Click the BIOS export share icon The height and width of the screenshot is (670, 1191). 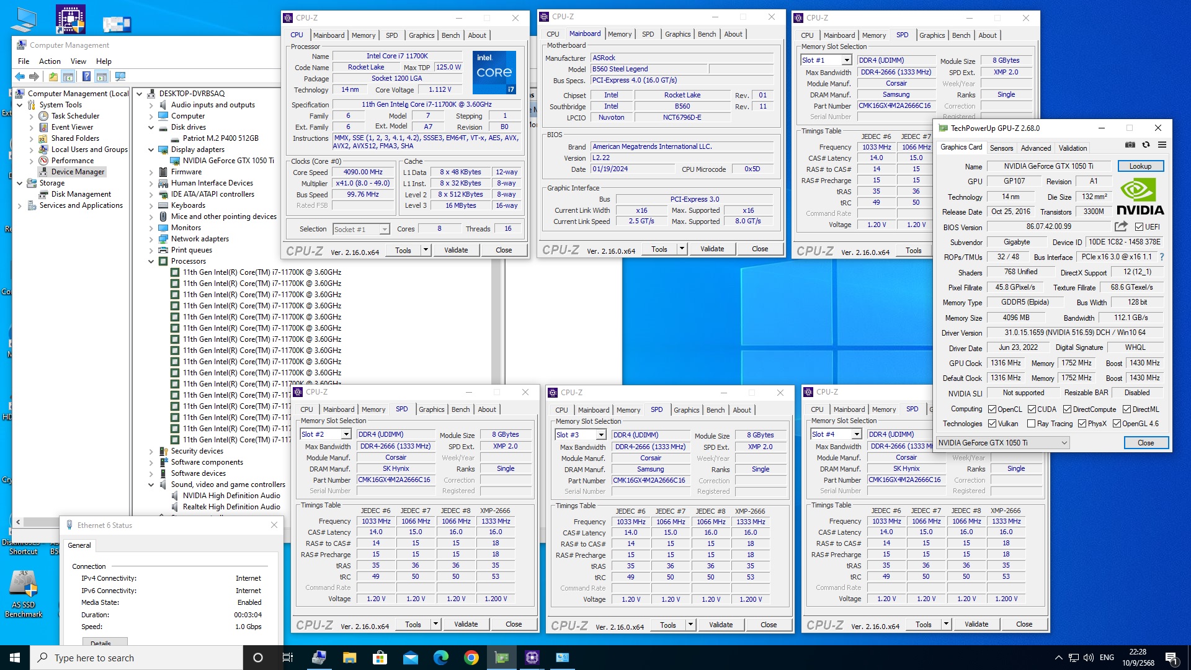click(x=1120, y=226)
